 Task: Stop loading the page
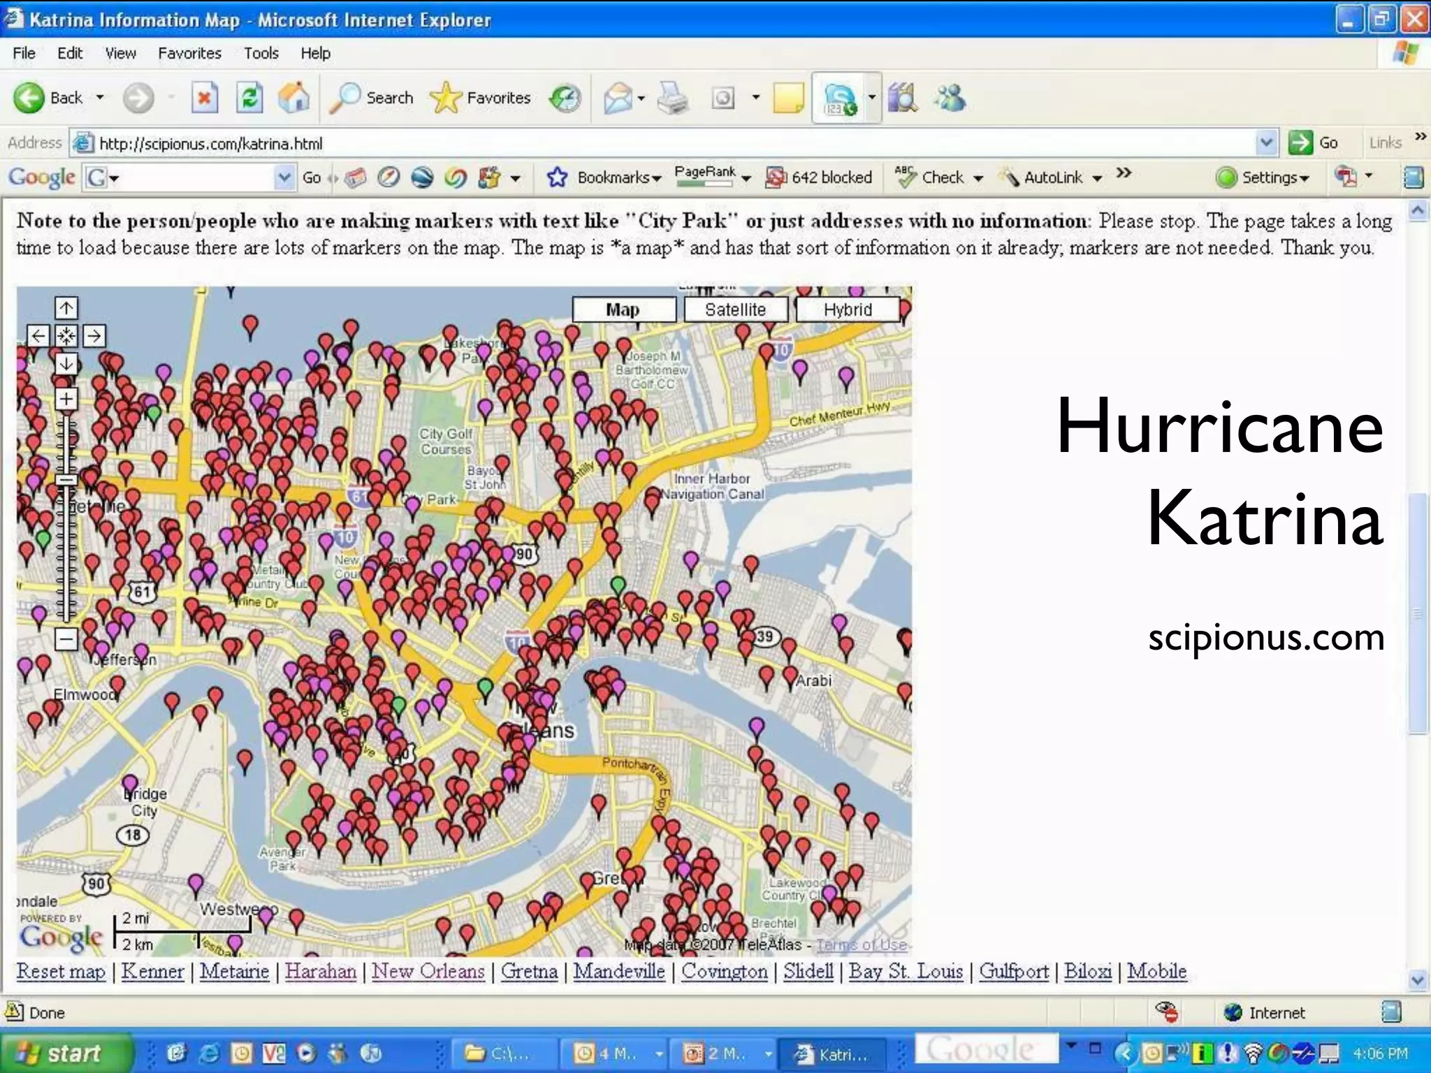204,98
